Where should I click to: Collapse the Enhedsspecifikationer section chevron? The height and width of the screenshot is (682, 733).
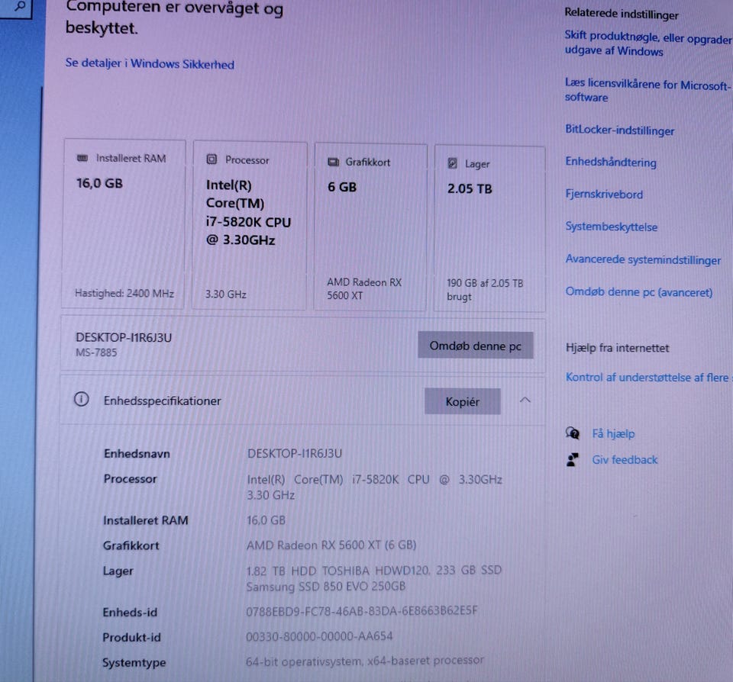(525, 401)
